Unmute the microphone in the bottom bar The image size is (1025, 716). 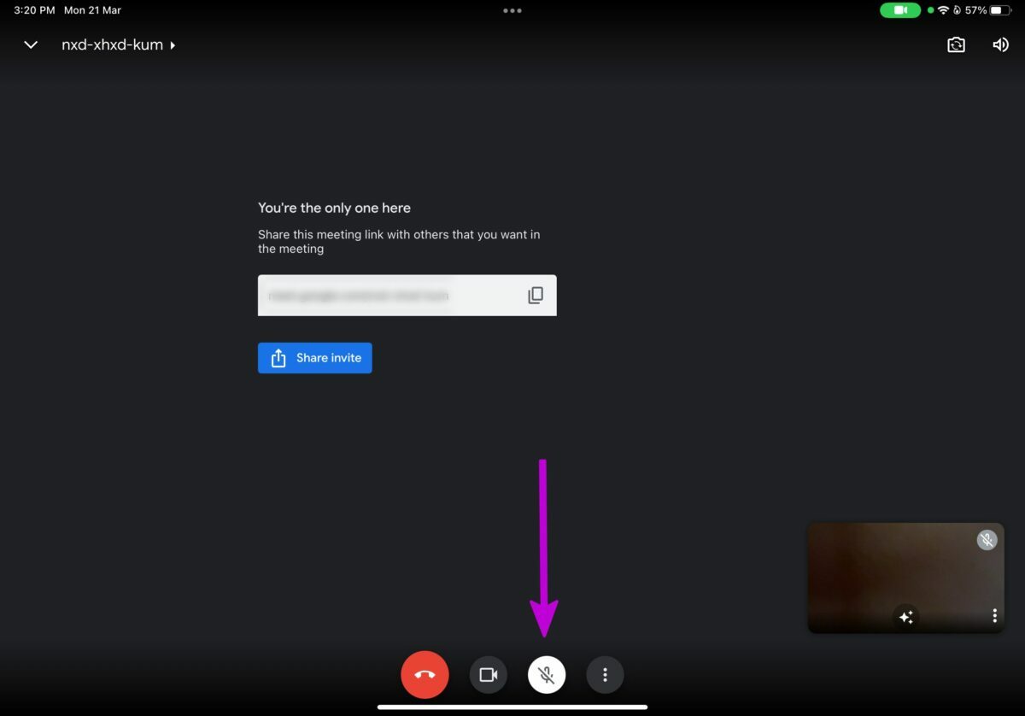tap(547, 675)
